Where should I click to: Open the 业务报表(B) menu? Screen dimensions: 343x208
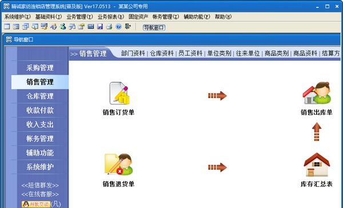[x=111, y=17]
